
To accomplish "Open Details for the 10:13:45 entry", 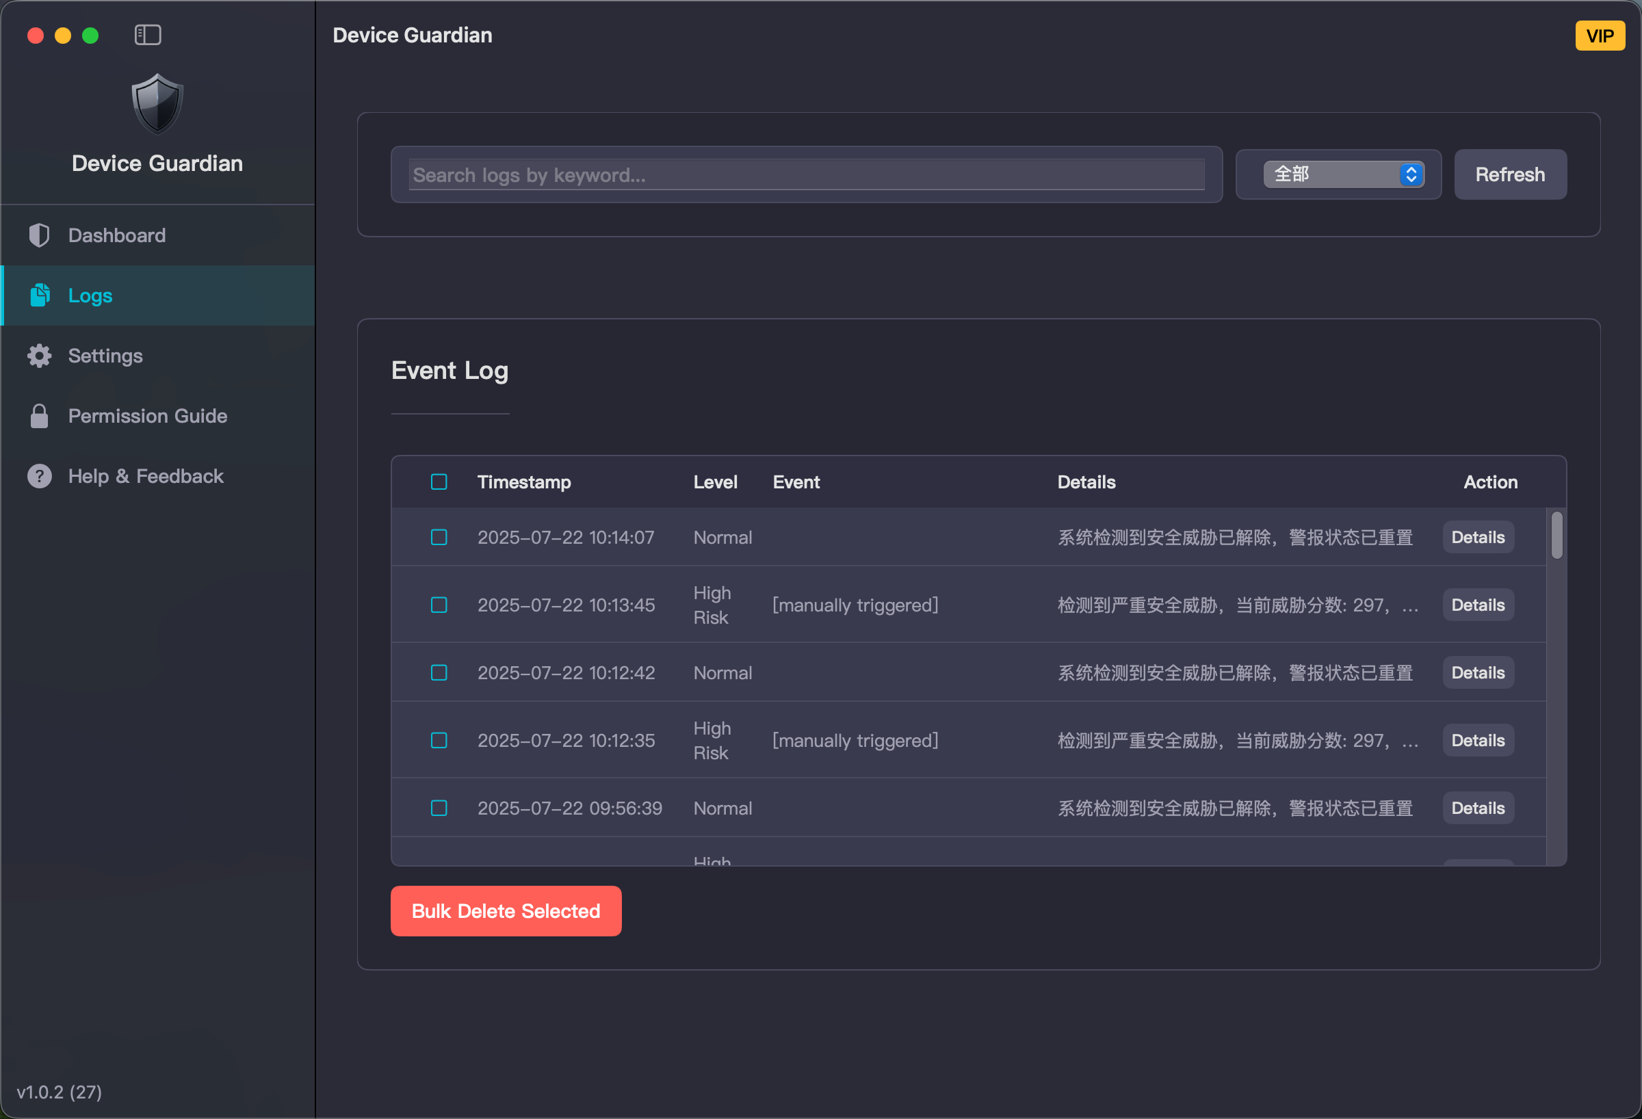I will click(x=1477, y=605).
